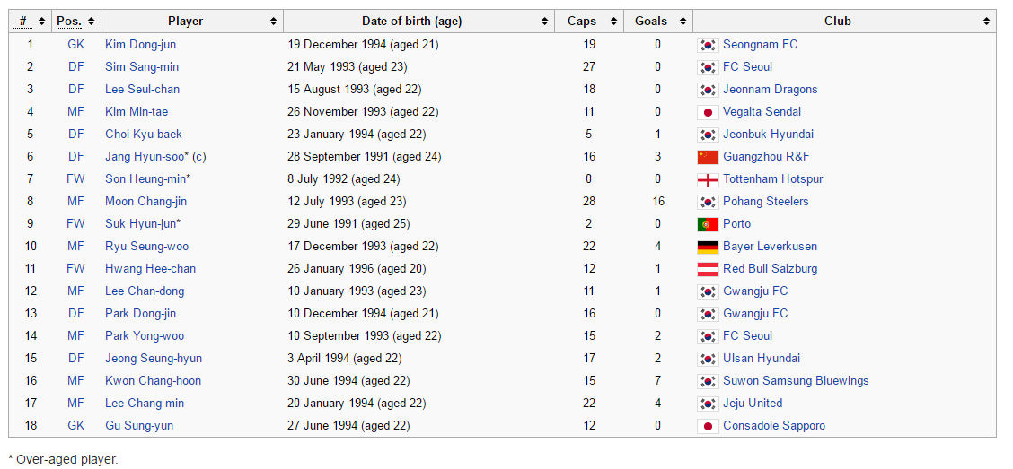This screenshot has height=469, width=1013.
Task: Click the Austria flag beside Red Bull Salzburg
Action: point(708,269)
